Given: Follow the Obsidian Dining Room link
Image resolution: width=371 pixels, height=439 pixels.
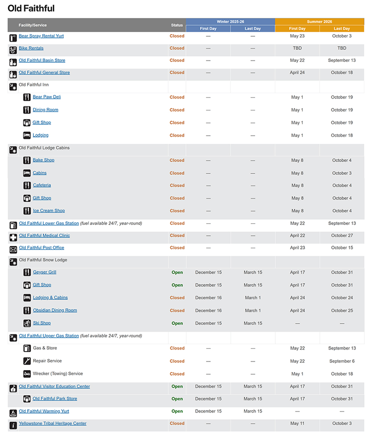Looking at the screenshot, I should (x=55, y=310).
